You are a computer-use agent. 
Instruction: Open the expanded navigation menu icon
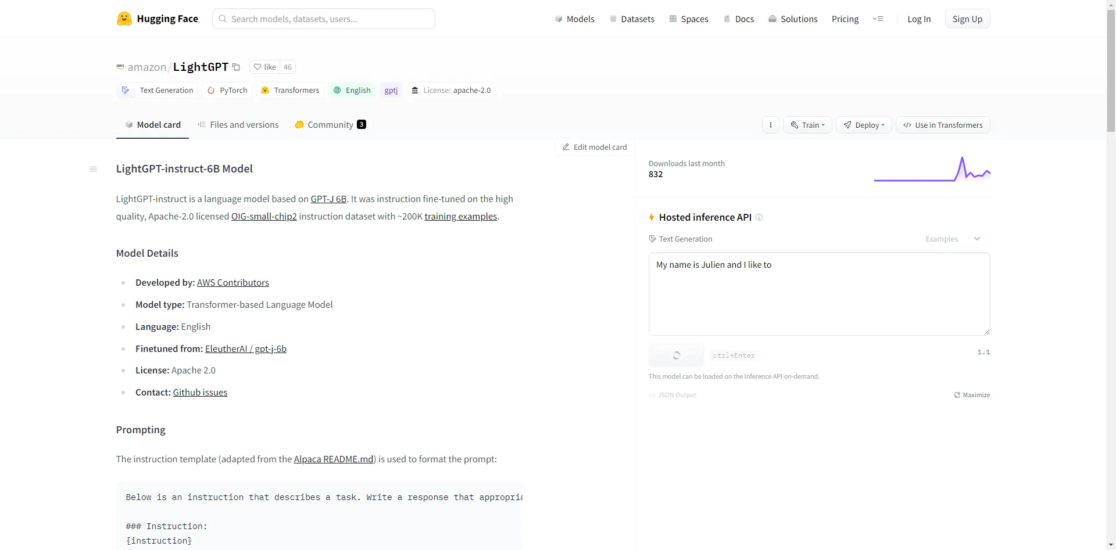coord(878,19)
